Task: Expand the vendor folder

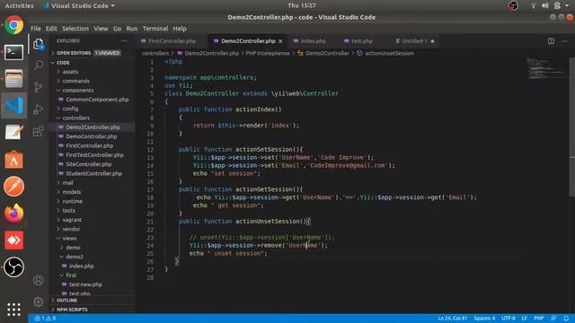Action: pos(71,229)
